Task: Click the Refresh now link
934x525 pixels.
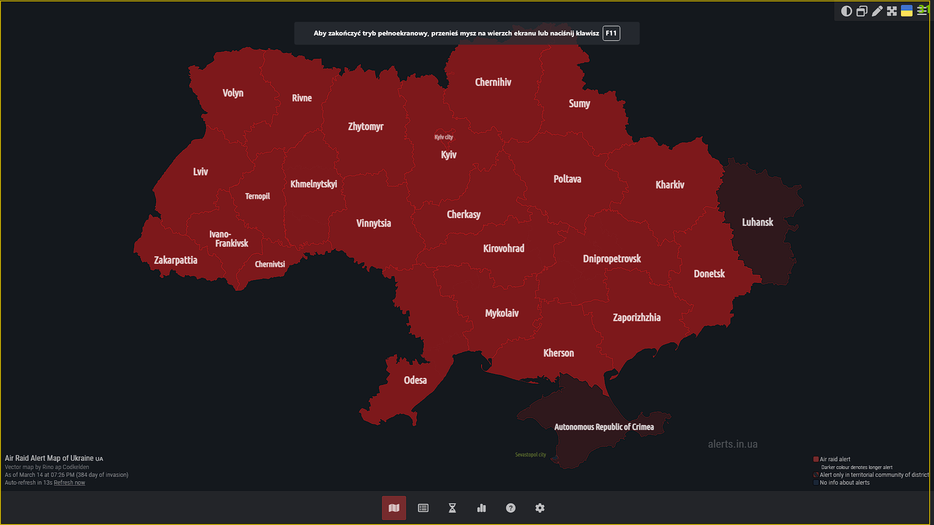Action: (69, 483)
